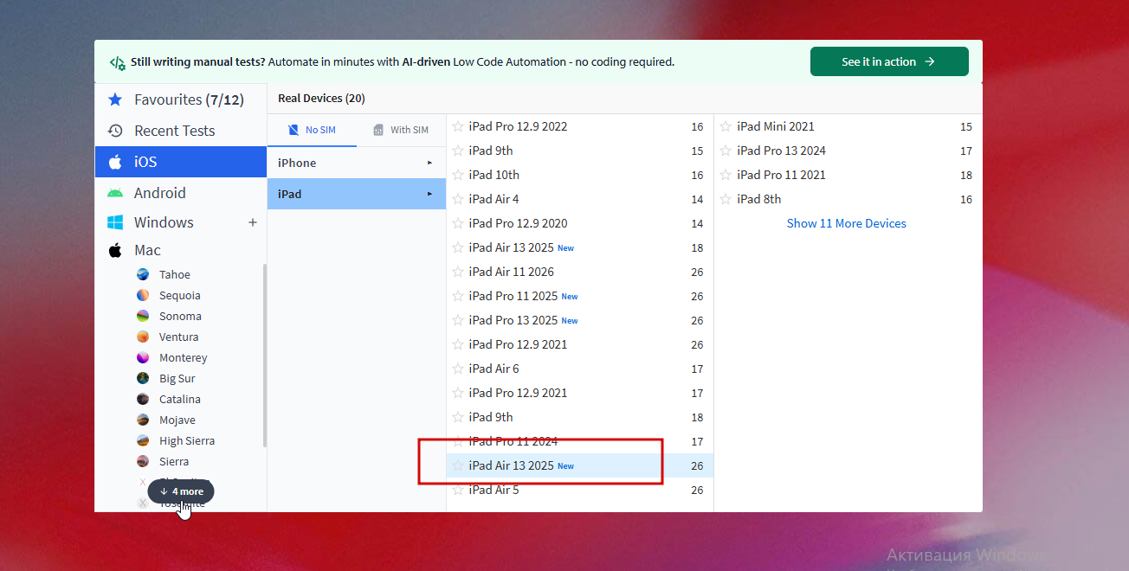This screenshot has width=1129, height=571.
Task: Choose the Sierra macOS icon
Action: point(143,461)
